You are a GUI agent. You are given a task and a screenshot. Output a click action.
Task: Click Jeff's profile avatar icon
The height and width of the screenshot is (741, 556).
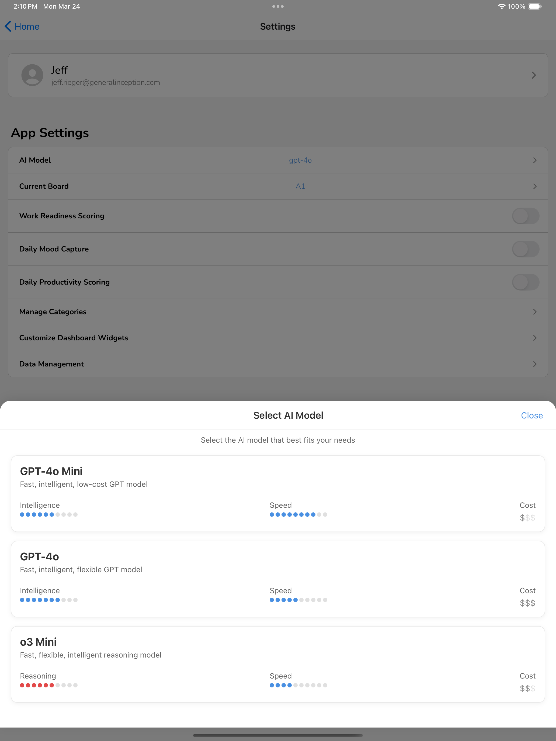click(32, 75)
